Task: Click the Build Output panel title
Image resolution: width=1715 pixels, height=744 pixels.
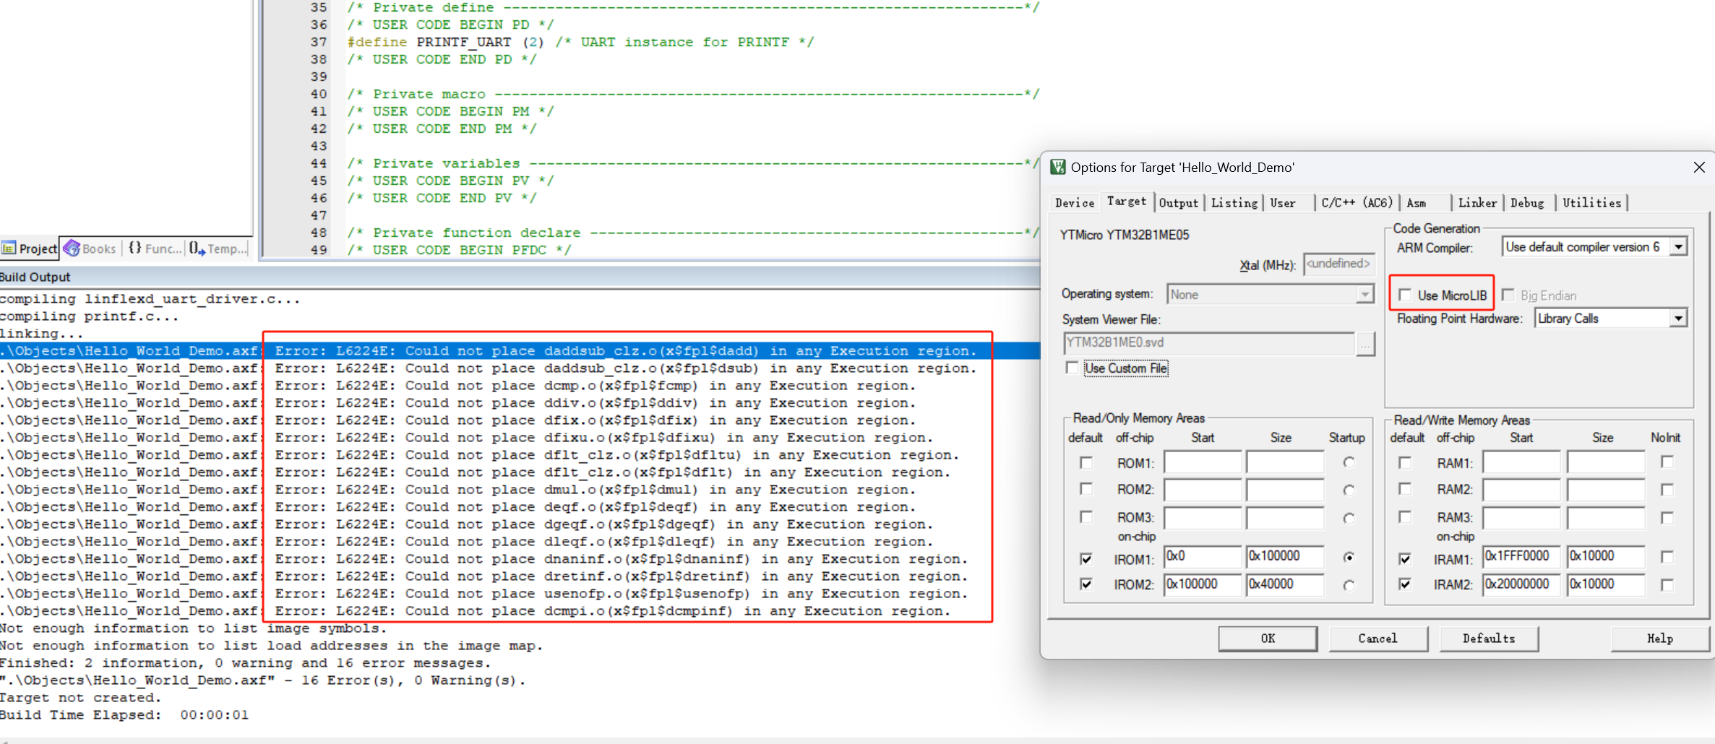Action: tap(35, 277)
